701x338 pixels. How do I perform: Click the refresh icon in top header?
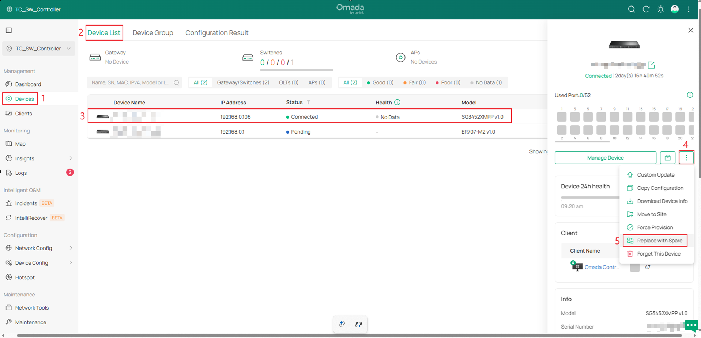point(646,9)
